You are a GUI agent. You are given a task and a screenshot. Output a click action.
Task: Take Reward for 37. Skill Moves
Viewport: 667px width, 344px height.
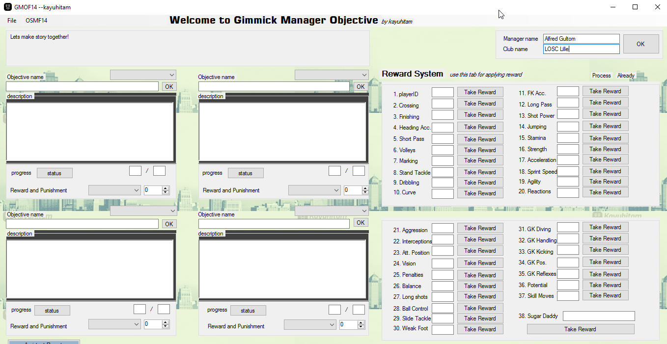(x=605, y=295)
